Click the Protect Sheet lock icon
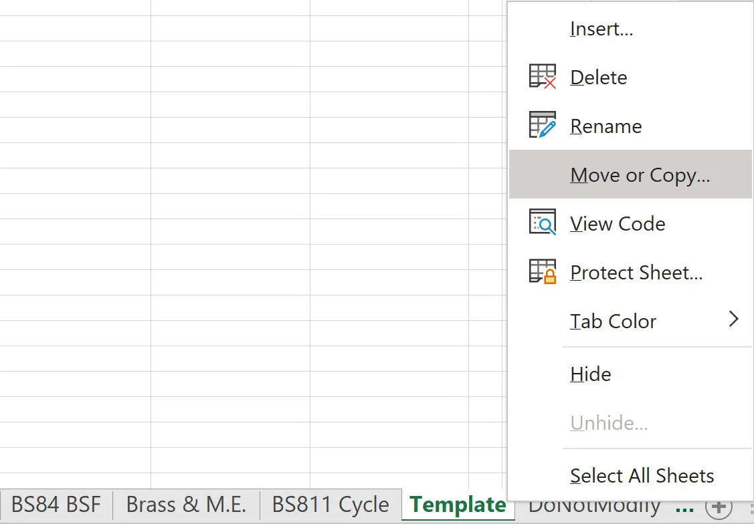The height and width of the screenshot is (524, 754). (543, 271)
